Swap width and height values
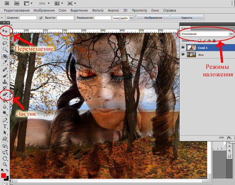Screen dimensions: 235x185 click(x=41, y=18)
